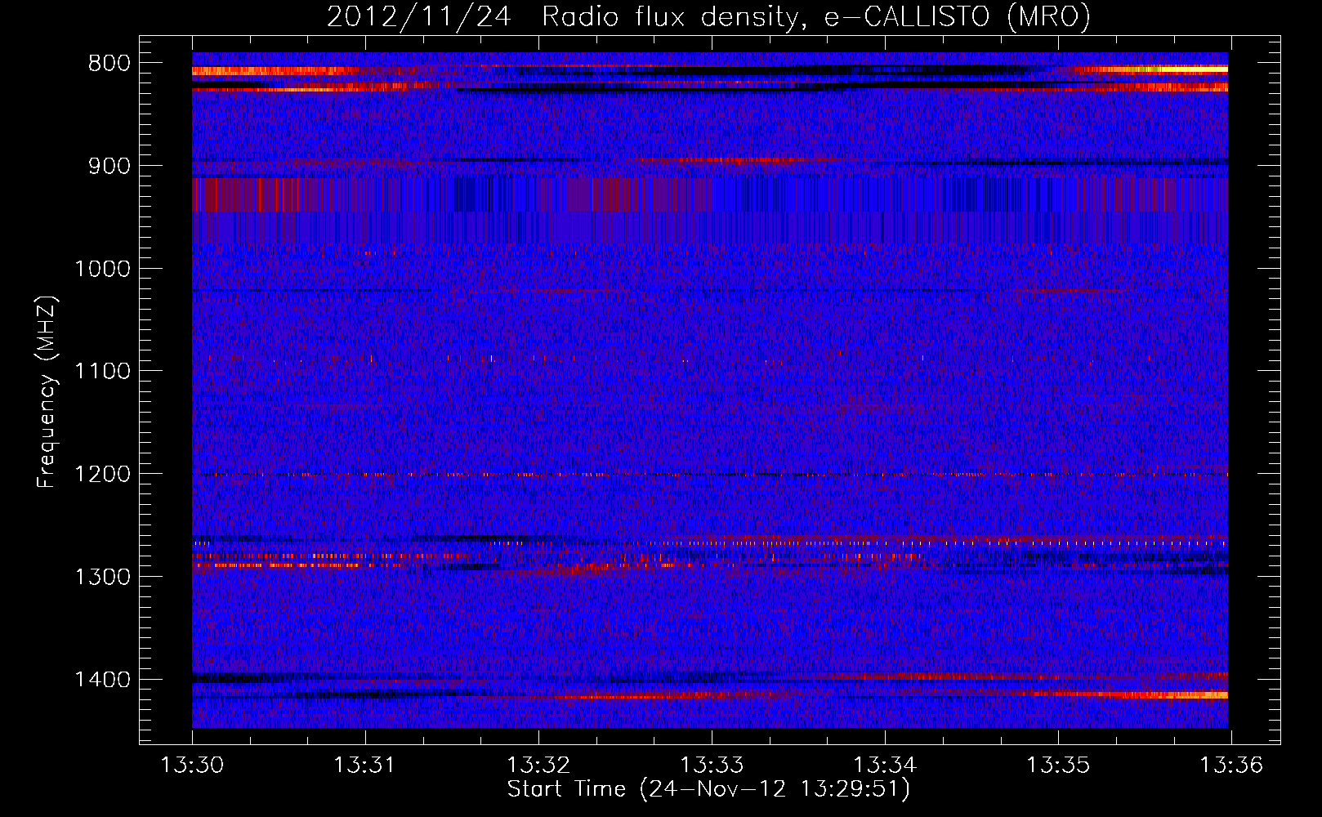Click the 1000 frequency tick label

pyautogui.click(x=102, y=269)
